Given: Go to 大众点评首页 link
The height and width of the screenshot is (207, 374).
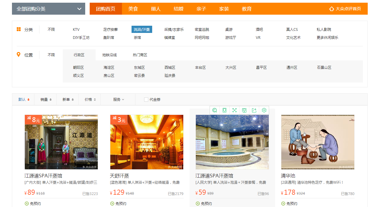Looking at the screenshot, I should [348, 9].
